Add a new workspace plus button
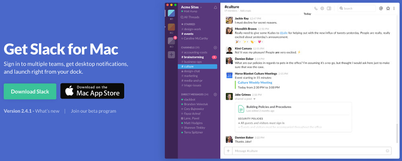Screen dimensions: 402x161 point(171,55)
